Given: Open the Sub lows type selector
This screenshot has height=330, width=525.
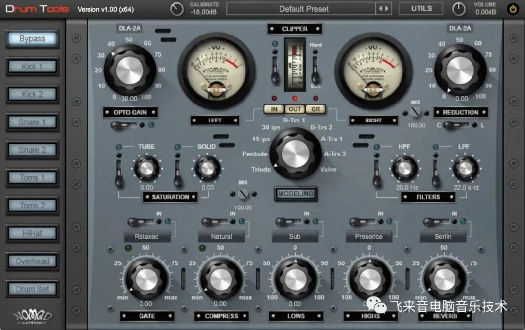Looking at the screenshot, I should coord(295,236).
